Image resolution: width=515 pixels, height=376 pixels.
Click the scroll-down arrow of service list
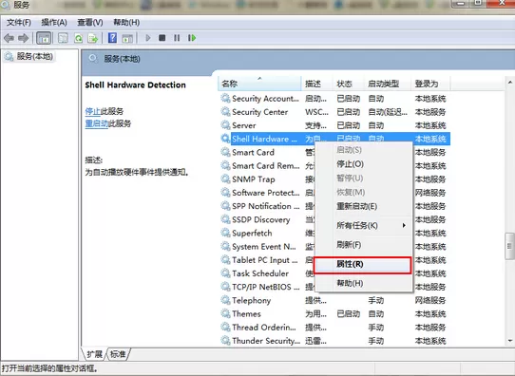[x=509, y=341]
